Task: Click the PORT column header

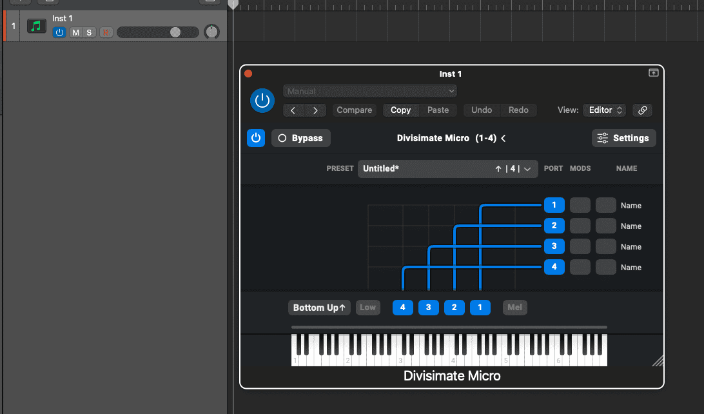Action: pos(553,168)
